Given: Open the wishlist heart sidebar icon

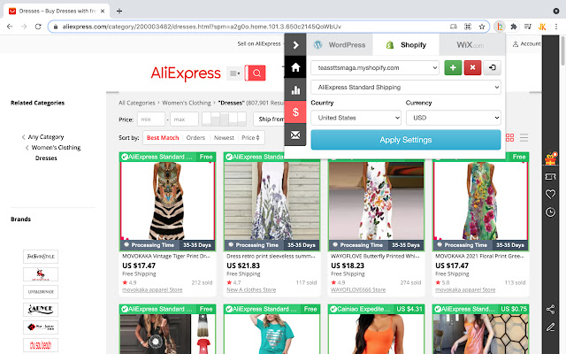Looking at the screenshot, I should click(x=550, y=195).
